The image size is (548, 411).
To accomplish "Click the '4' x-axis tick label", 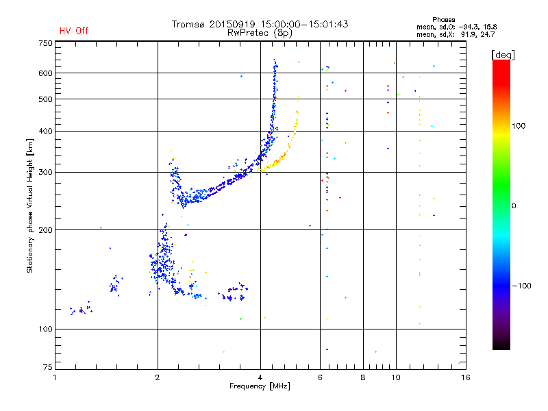I will point(260,377).
